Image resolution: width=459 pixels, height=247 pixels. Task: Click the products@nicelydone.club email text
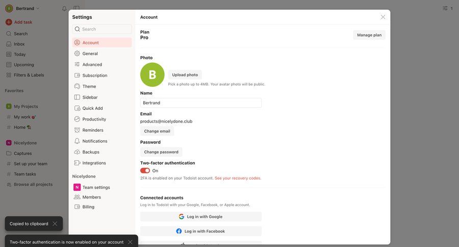click(166, 121)
